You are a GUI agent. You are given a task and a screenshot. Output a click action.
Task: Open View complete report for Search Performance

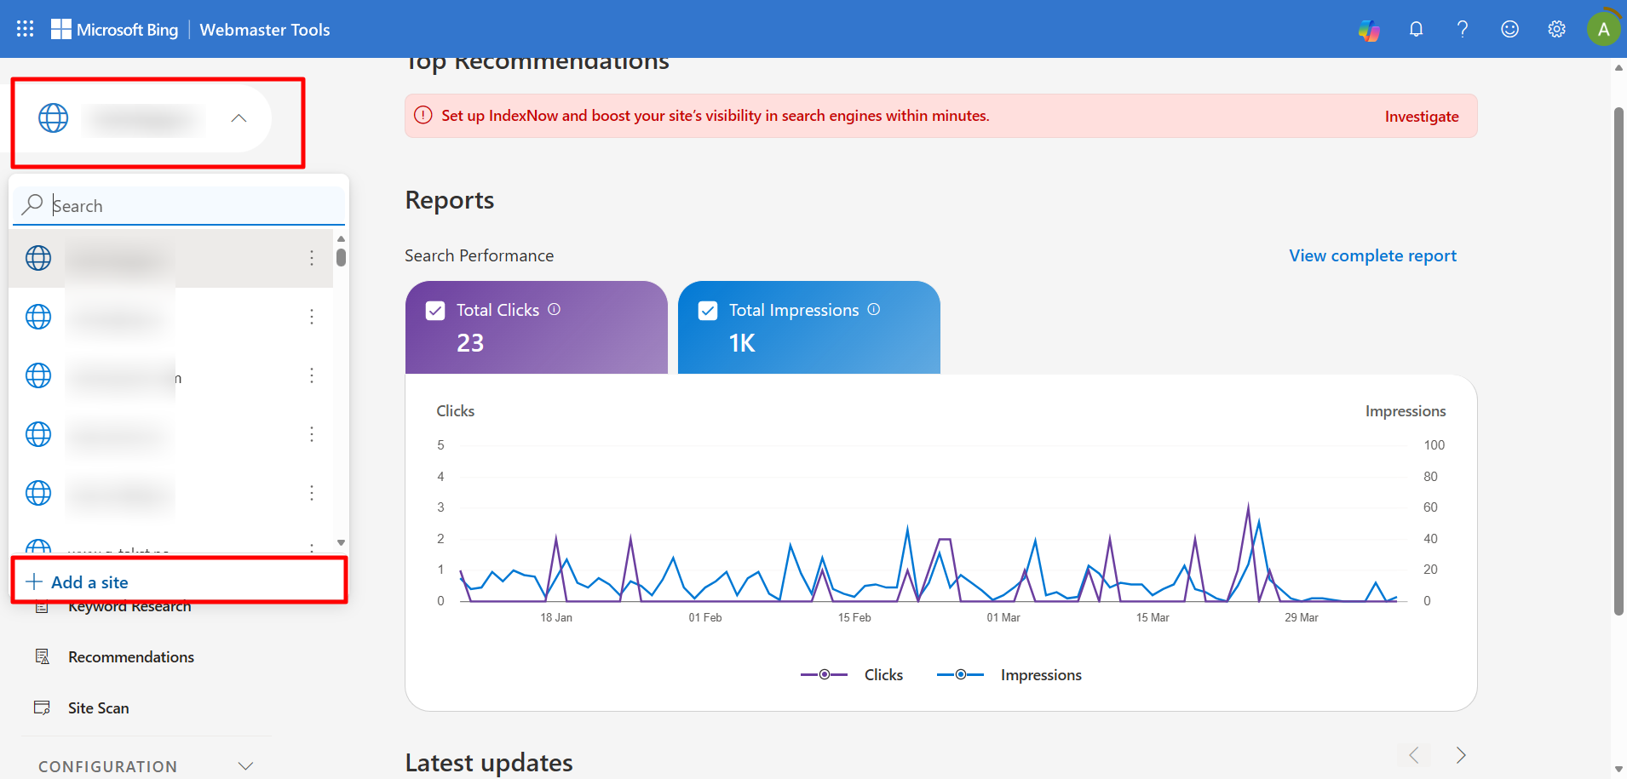pyautogui.click(x=1372, y=255)
